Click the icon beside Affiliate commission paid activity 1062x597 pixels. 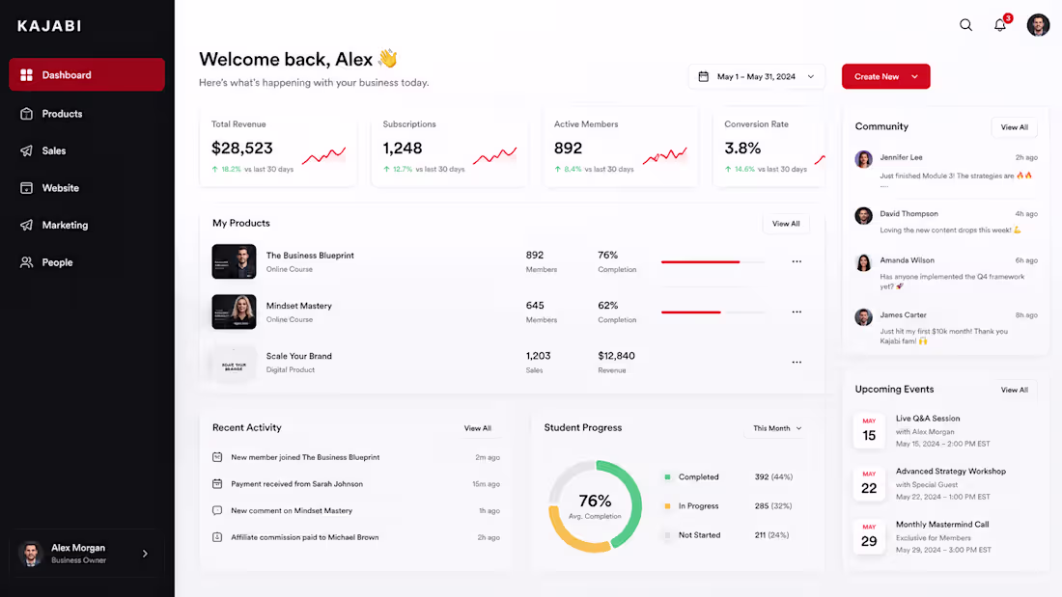217,537
